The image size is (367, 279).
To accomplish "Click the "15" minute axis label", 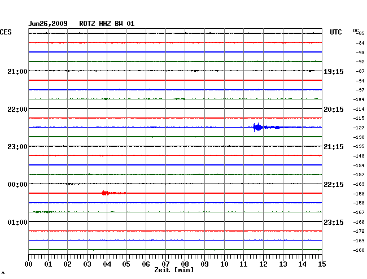I will (322, 264).
